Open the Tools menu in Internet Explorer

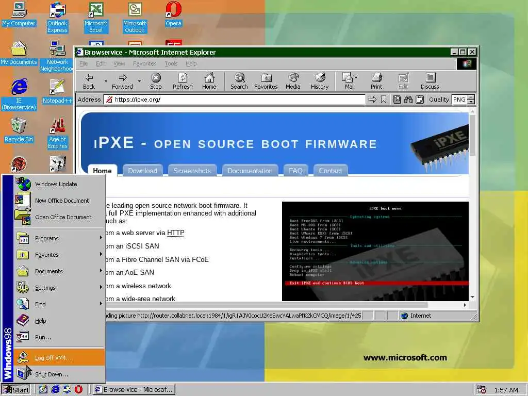point(171,63)
